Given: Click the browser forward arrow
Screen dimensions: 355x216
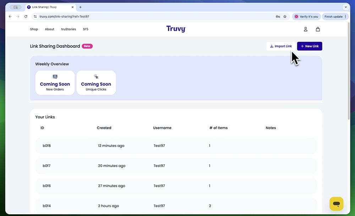Looking at the screenshot, I should [18, 17].
